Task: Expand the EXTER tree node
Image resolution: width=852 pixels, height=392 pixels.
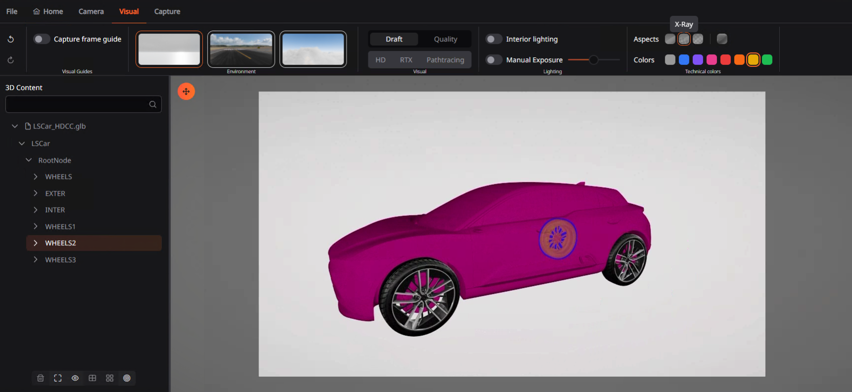Action: click(36, 193)
